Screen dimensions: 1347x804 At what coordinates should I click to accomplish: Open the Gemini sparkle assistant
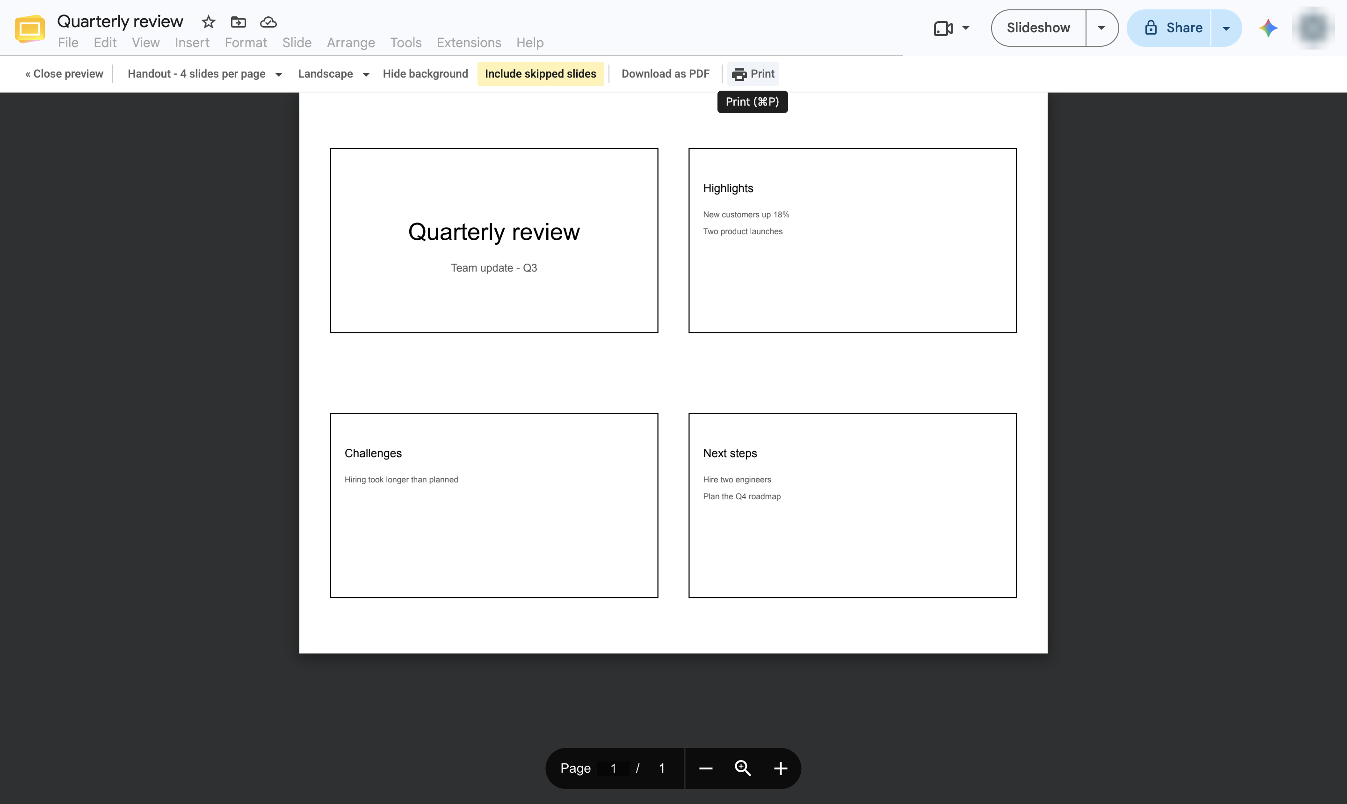1268,28
